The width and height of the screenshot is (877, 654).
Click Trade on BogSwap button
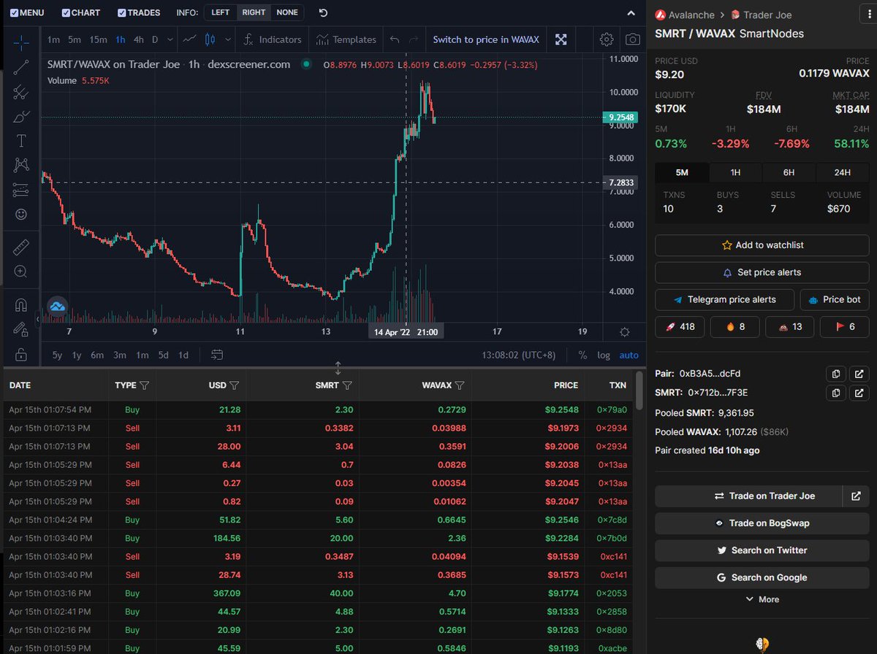pyautogui.click(x=762, y=523)
